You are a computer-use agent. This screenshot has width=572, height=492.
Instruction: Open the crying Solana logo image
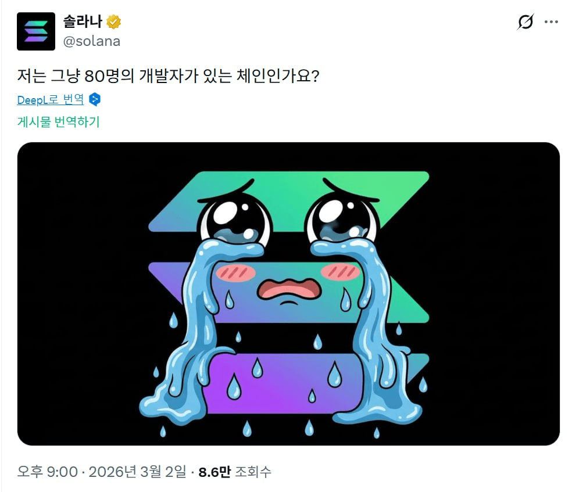click(x=288, y=294)
